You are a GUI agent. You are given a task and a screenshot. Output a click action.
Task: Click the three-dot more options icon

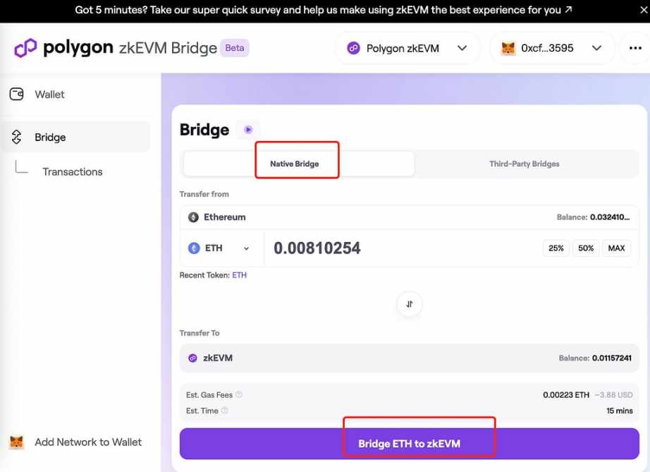tap(634, 49)
